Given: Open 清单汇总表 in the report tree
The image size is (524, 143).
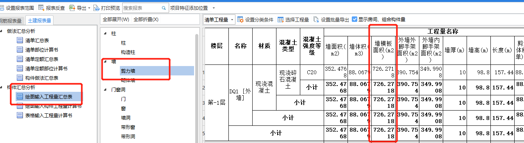Looking at the screenshot, I should pyautogui.click(x=37, y=40).
